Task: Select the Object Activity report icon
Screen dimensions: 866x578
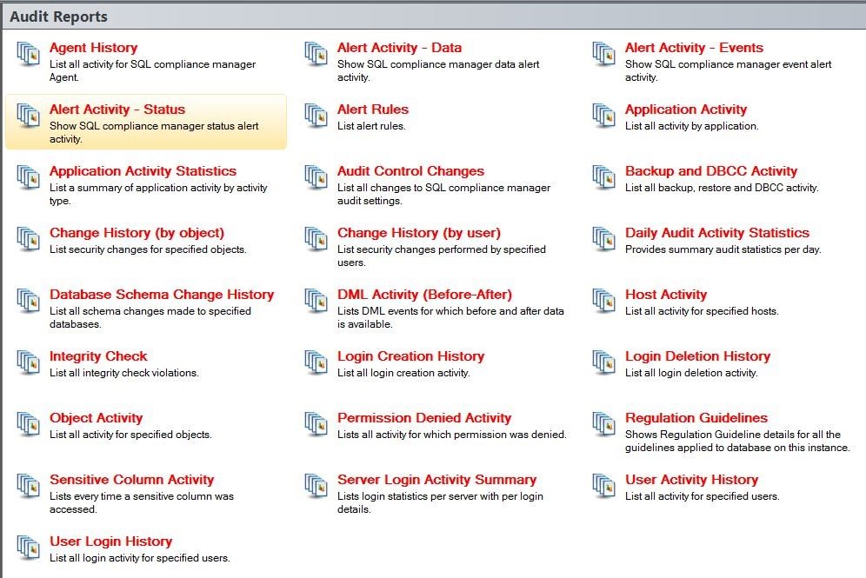Action: [28, 424]
